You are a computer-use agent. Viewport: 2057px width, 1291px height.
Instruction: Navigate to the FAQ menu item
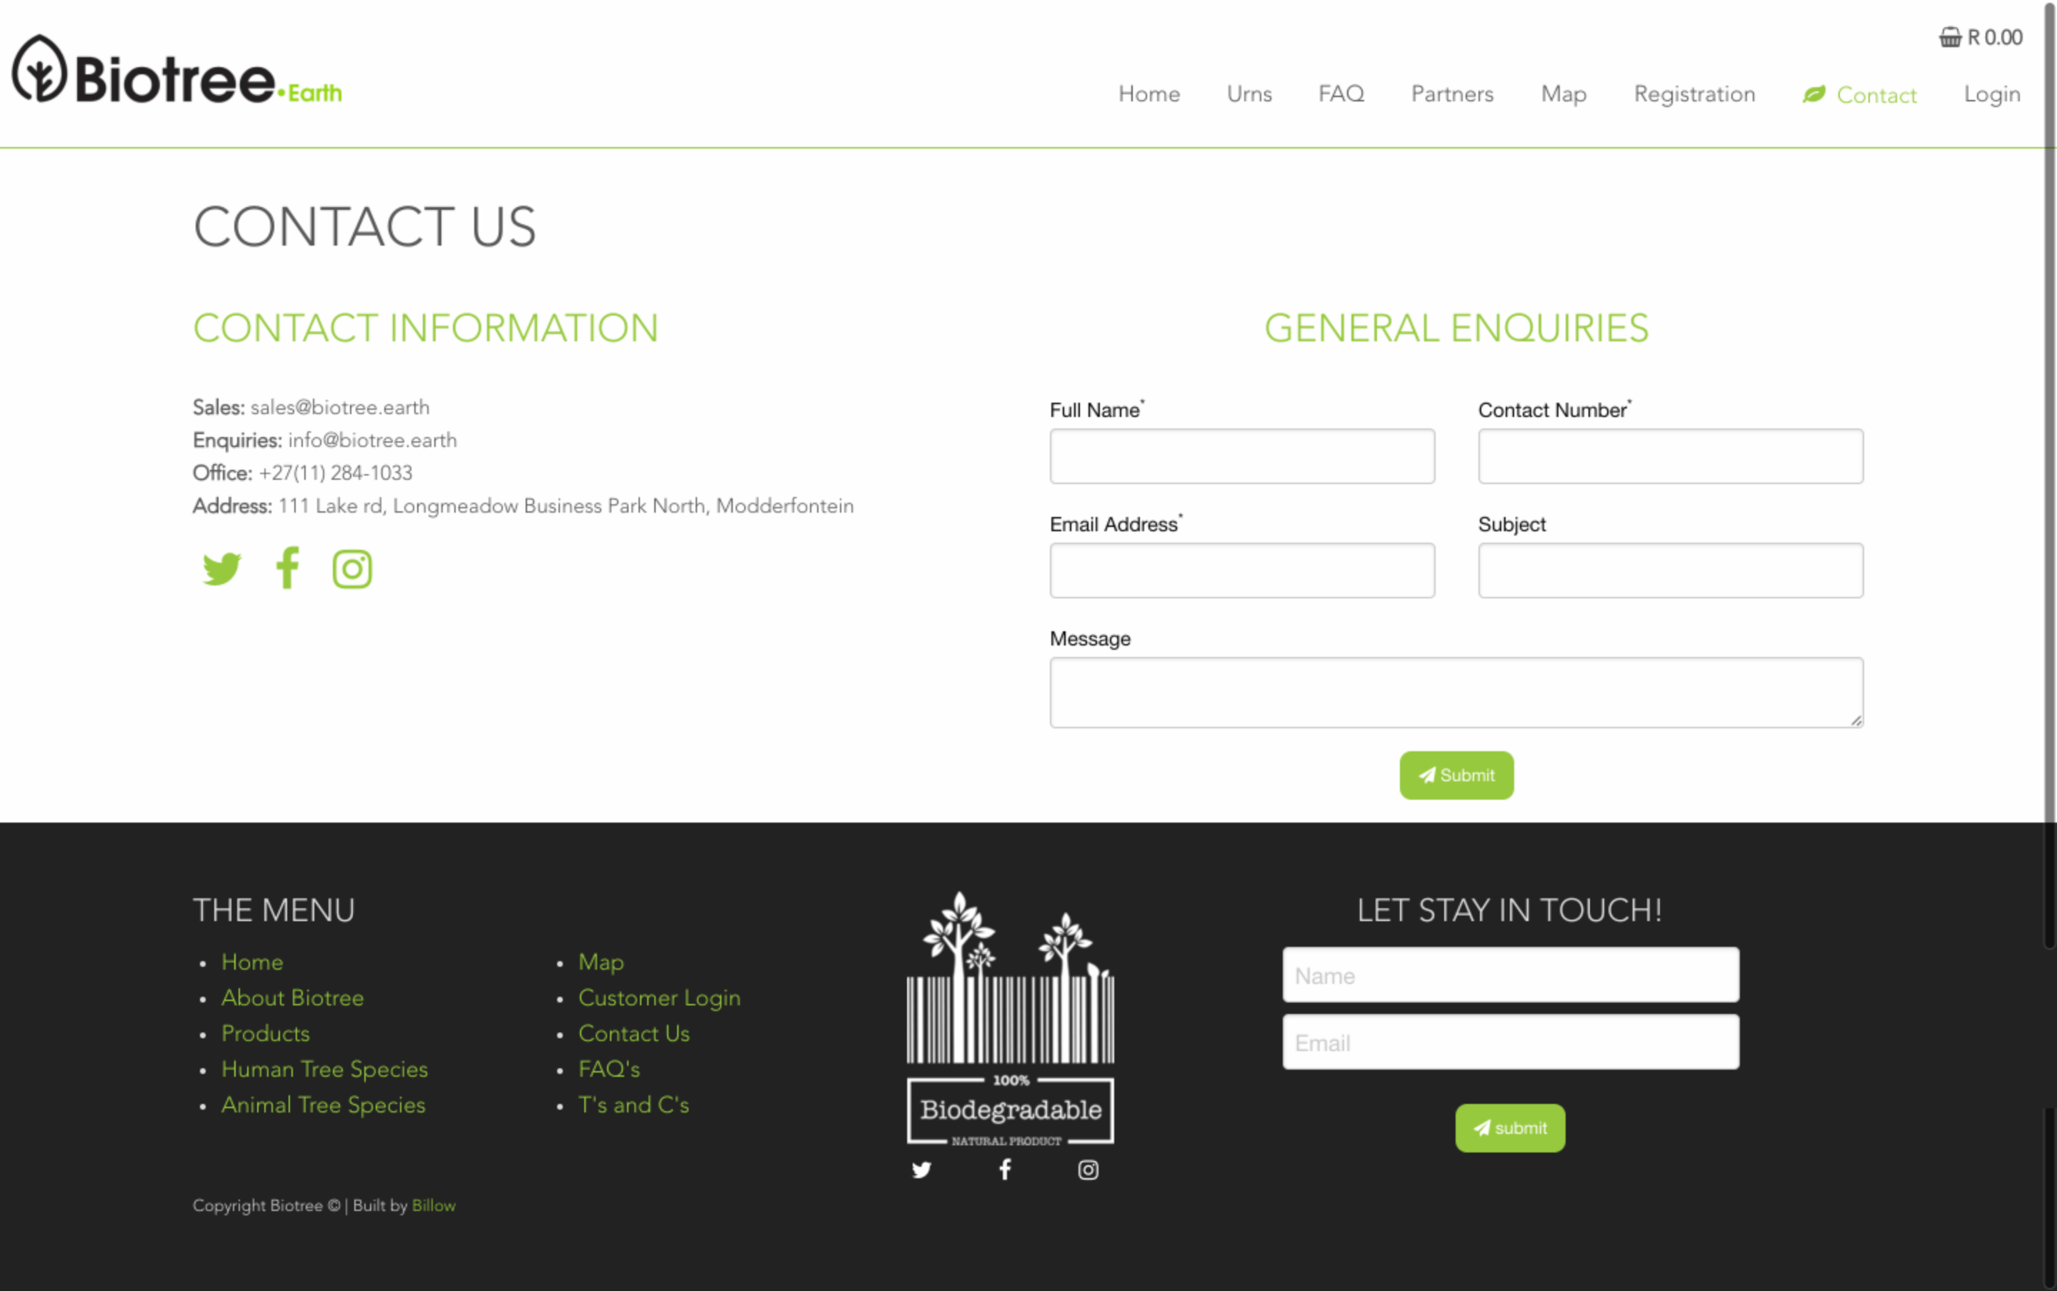pyautogui.click(x=1341, y=94)
